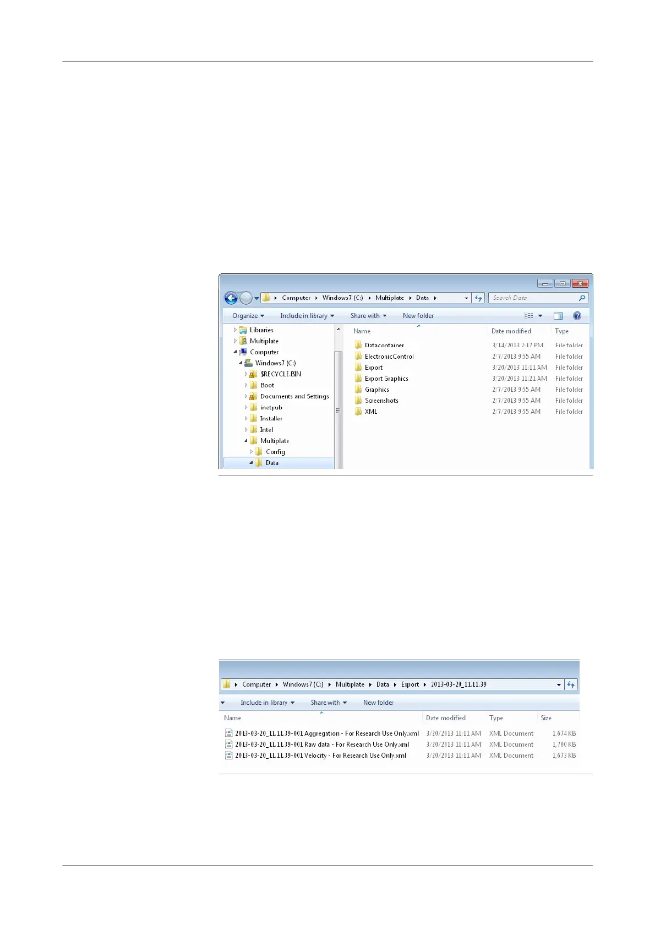The image size is (655, 928).
Task: Click the XML folder icon
Action: coord(358,411)
